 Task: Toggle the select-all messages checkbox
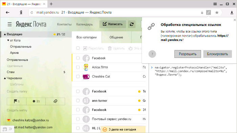[x=78, y=48]
